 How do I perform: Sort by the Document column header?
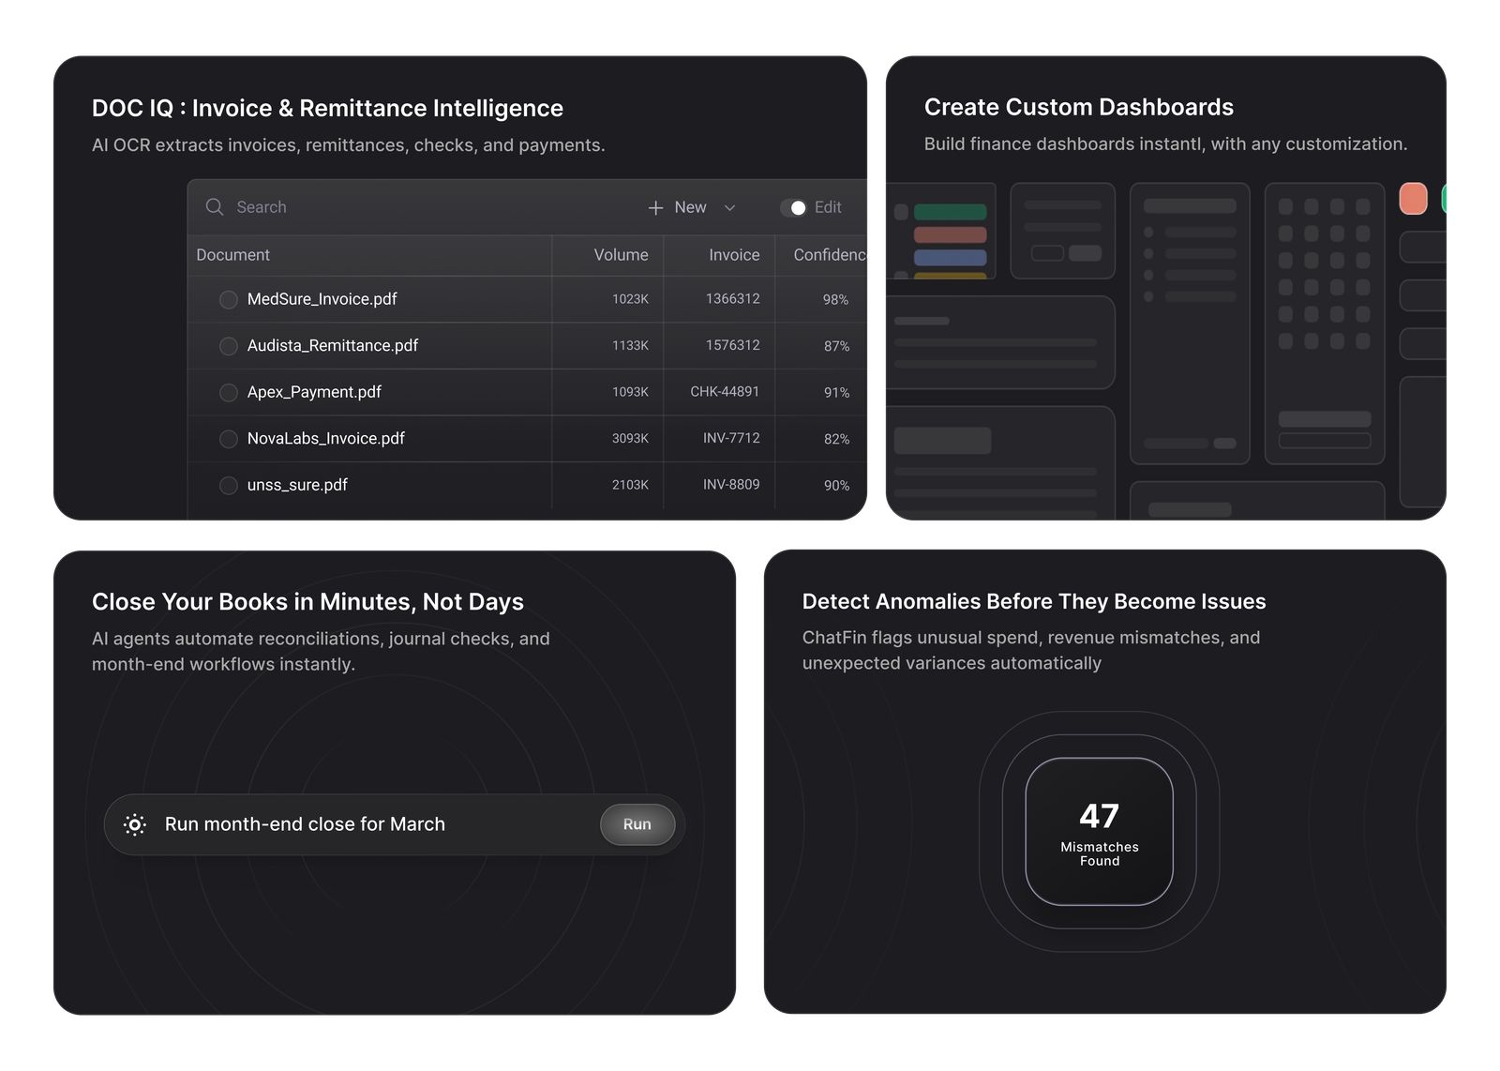232,255
